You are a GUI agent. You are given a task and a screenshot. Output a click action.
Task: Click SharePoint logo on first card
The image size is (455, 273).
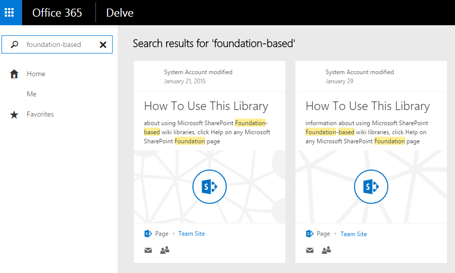pos(210,187)
